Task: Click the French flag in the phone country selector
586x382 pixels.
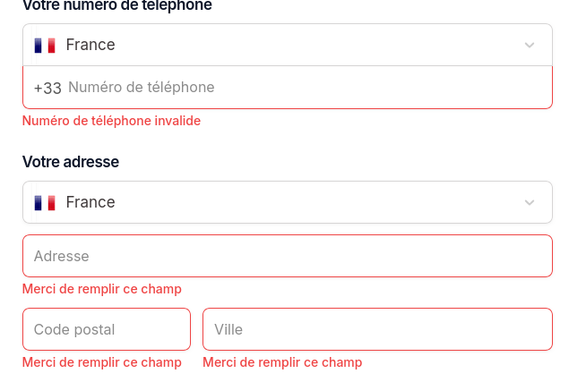Action: tap(45, 45)
